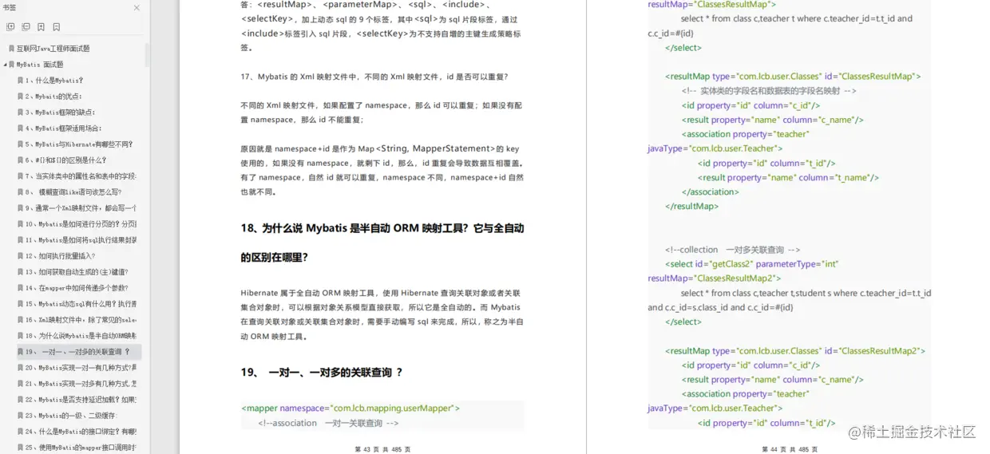The height and width of the screenshot is (454, 990).
Task: Click heading 19、一对一、一对多的关联查询
Action: pos(322,373)
